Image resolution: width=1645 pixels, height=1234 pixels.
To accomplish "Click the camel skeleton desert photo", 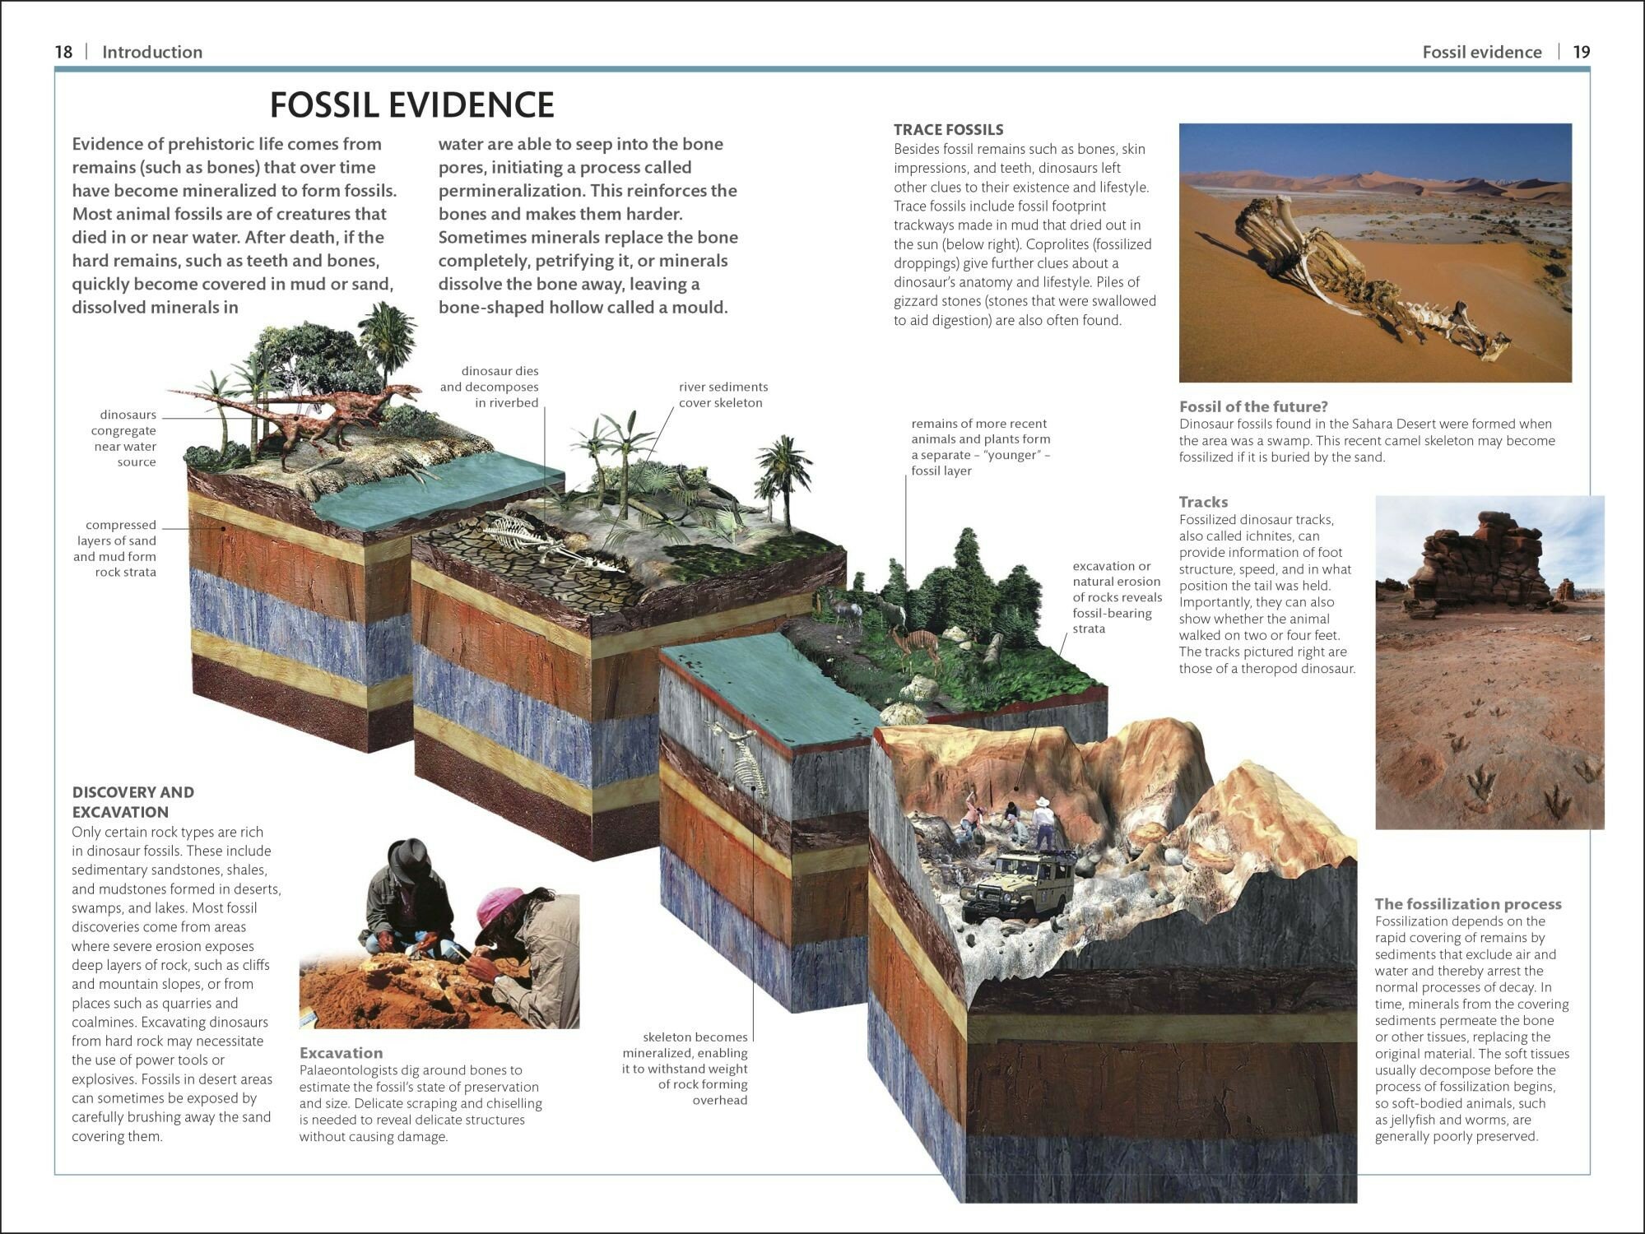I will pos(1374,253).
